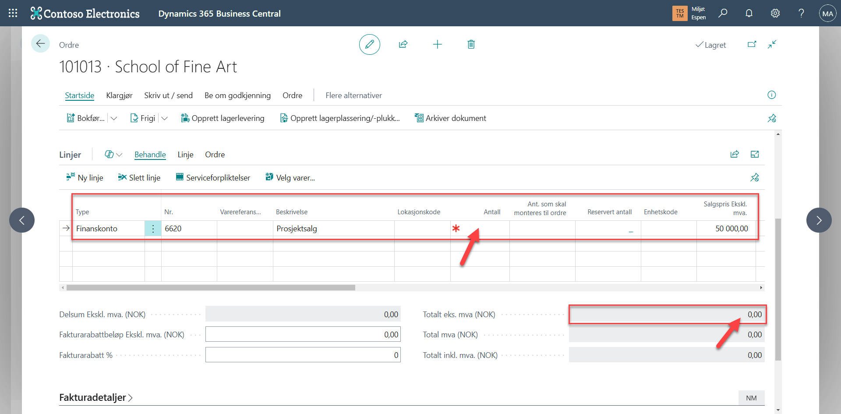Click the Fakturarabatt % field

click(303, 355)
